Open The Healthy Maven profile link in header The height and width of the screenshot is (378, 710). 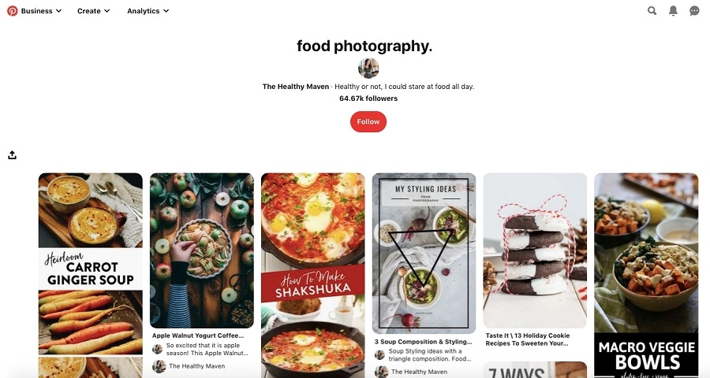[296, 87]
